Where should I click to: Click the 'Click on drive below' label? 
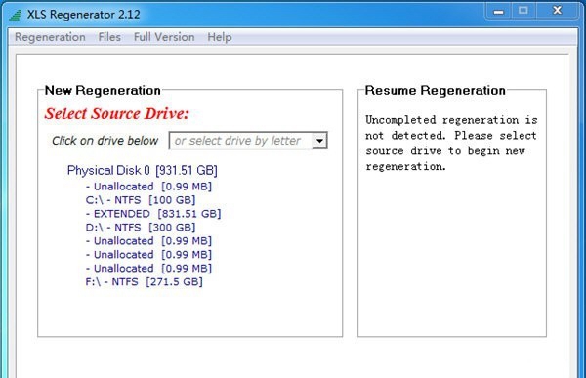105,141
